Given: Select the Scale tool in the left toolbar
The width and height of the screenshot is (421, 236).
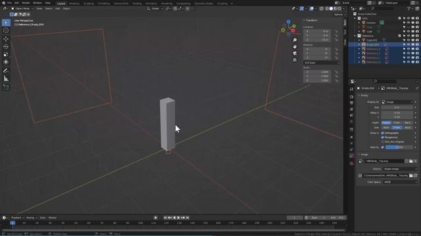Looking at the screenshot, I should pos(6,54).
